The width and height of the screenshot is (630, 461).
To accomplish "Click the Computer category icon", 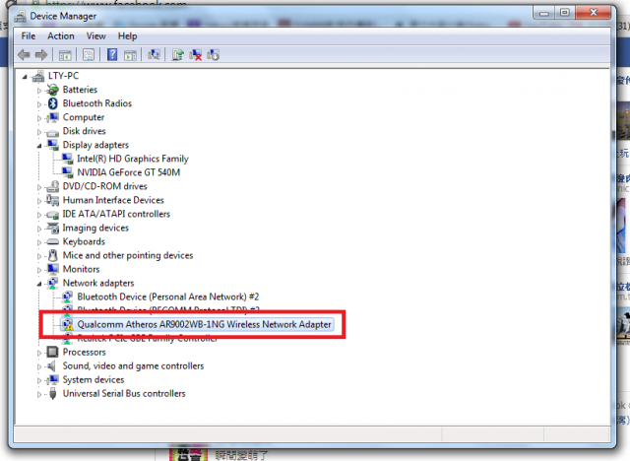I will (52, 117).
